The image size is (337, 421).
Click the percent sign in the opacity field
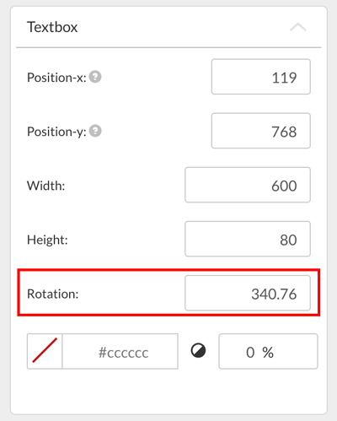point(268,352)
